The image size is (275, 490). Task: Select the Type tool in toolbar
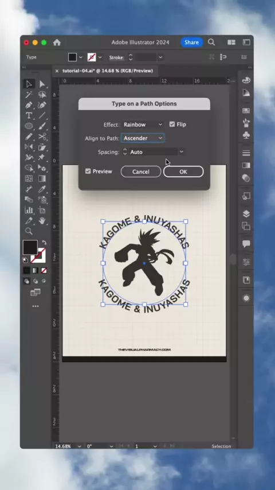(29, 115)
